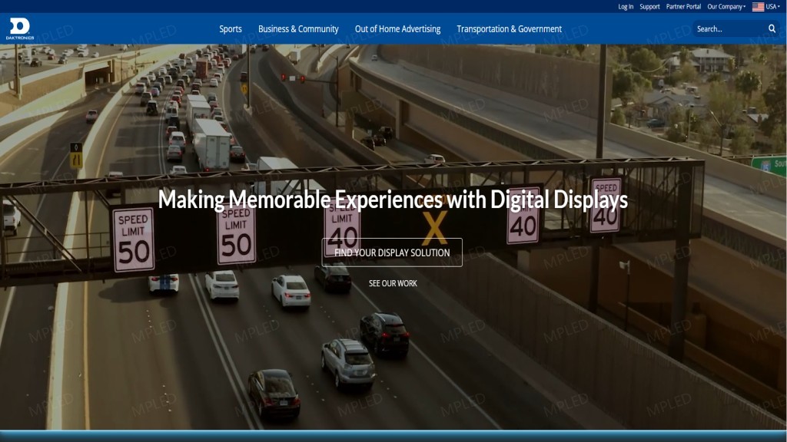Screen dimensions: 787x442
Task: Open the Business & Community menu
Action: pos(298,29)
